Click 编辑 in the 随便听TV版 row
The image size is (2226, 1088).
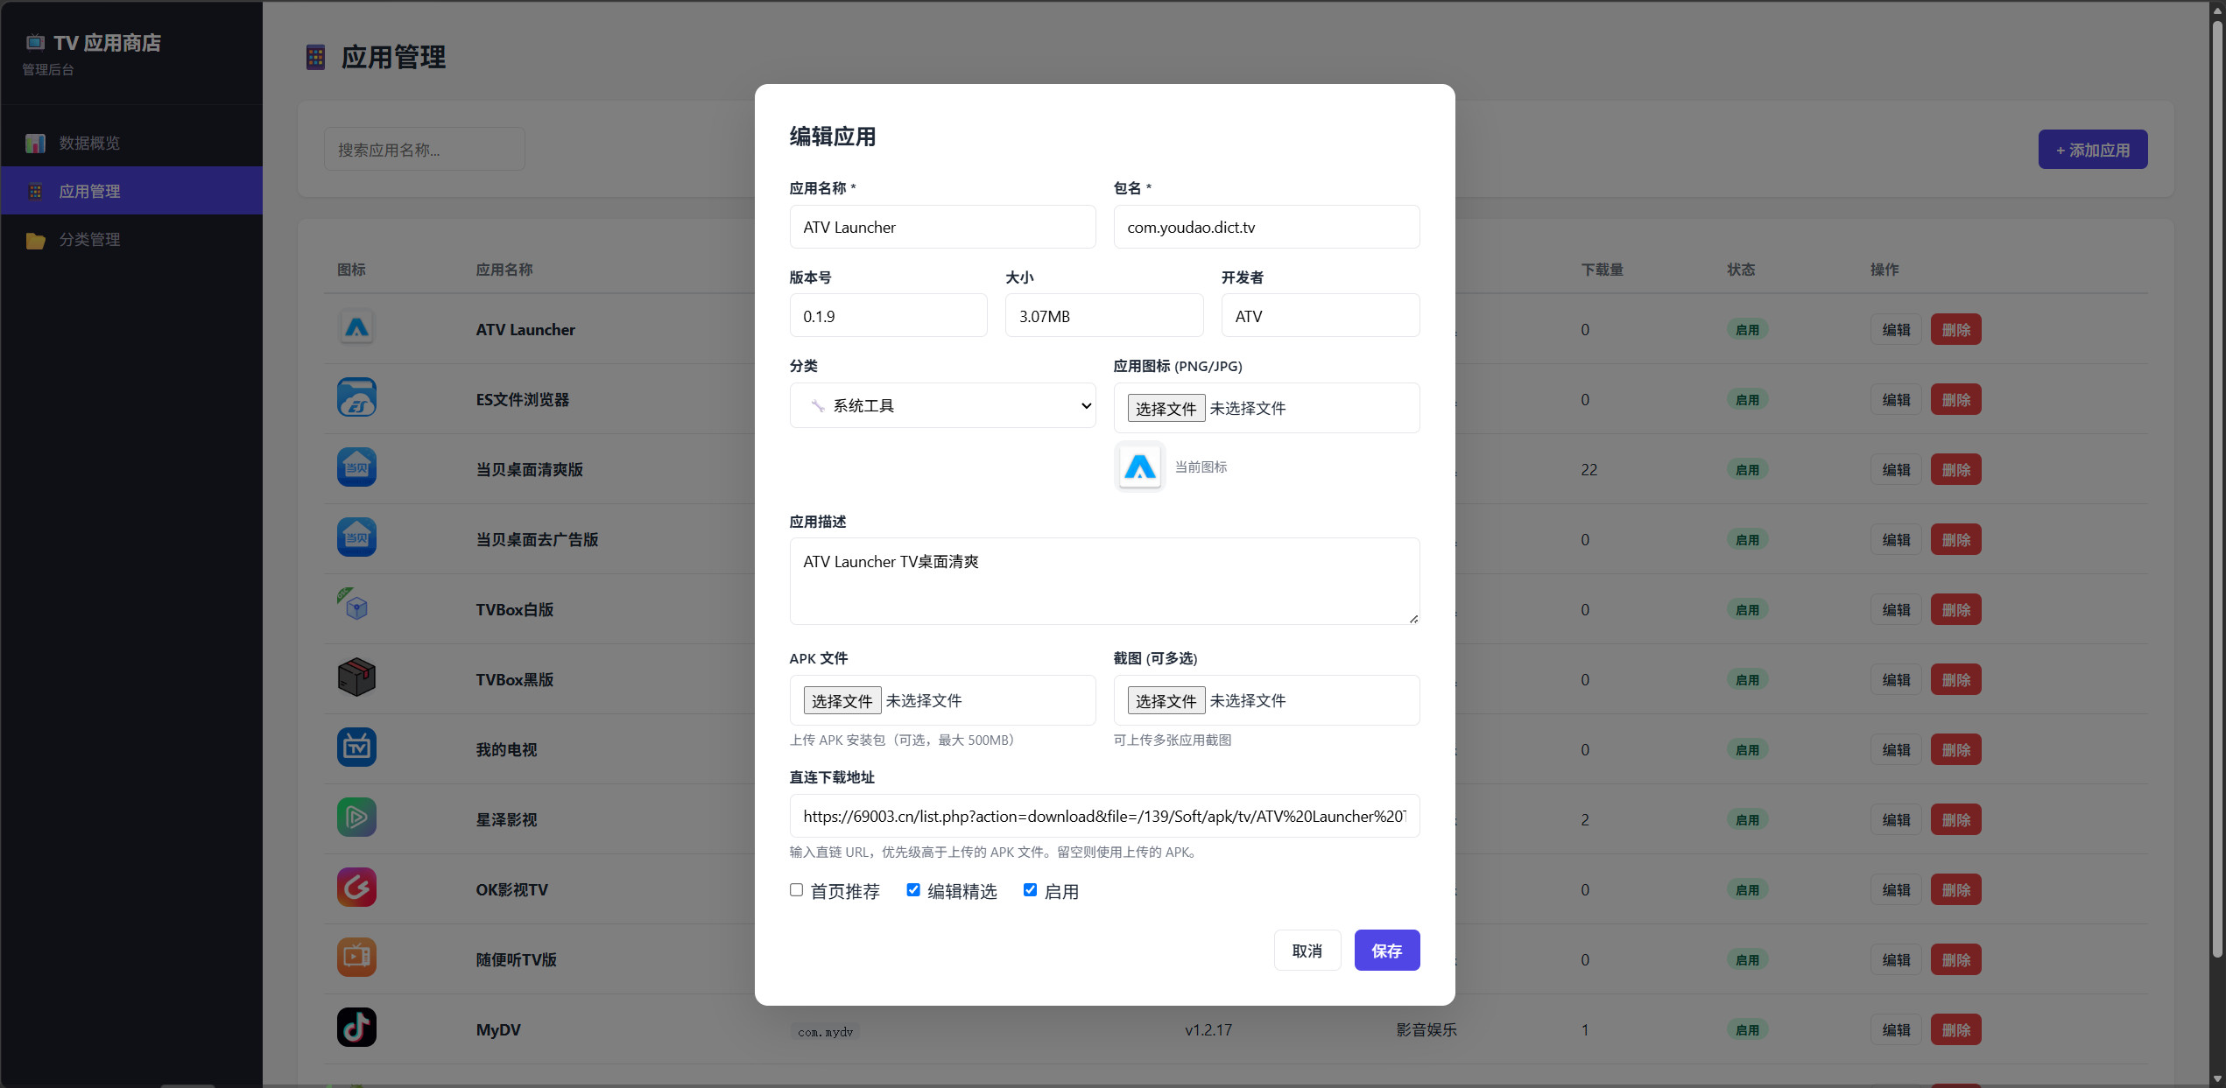[x=1897, y=959]
